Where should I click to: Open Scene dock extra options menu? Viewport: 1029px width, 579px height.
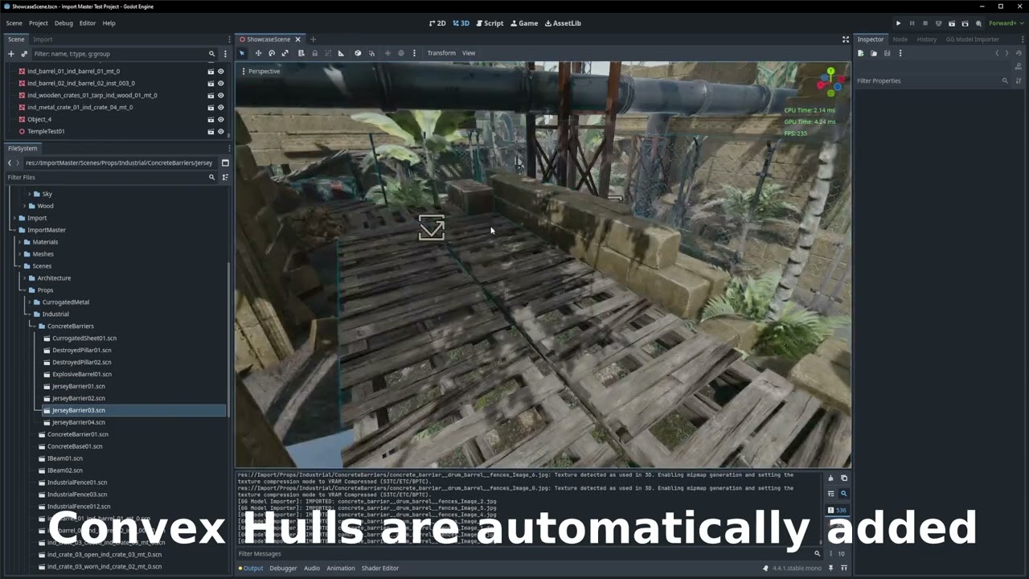tap(225, 54)
